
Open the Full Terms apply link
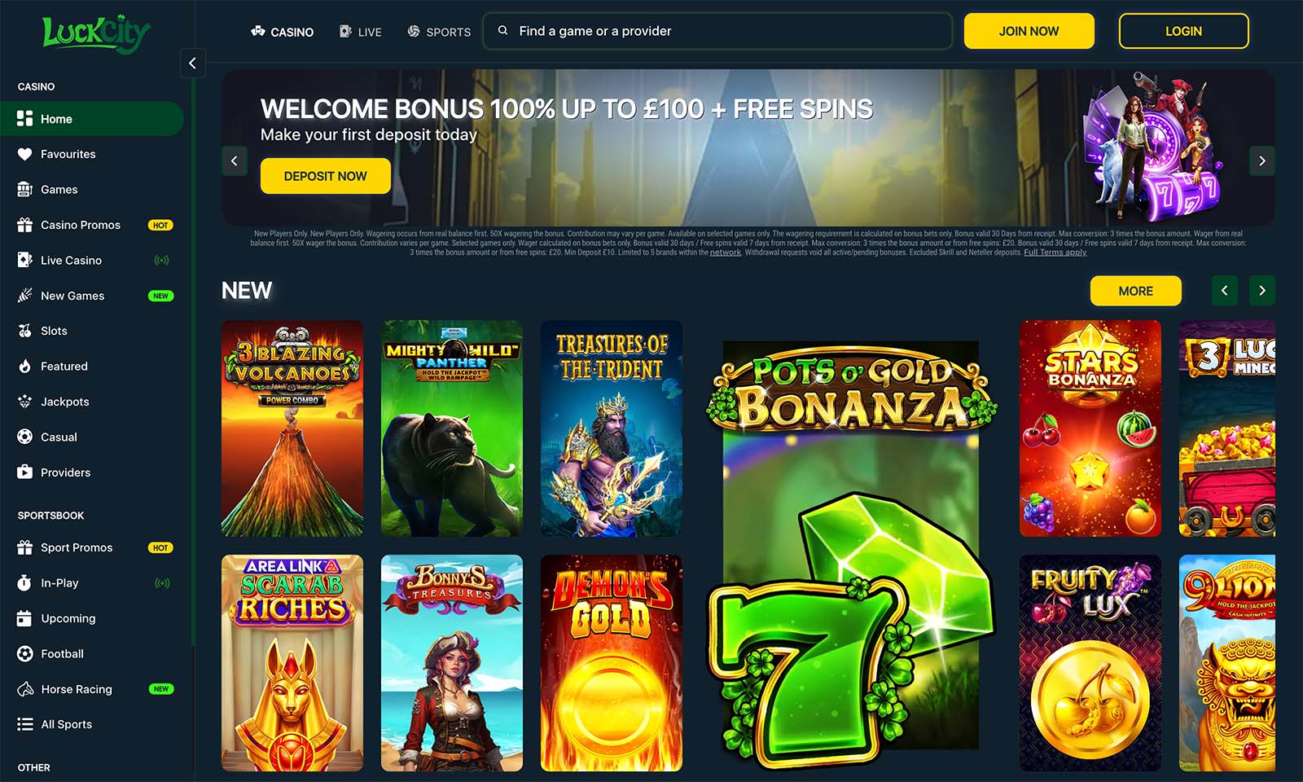pos(1055,253)
